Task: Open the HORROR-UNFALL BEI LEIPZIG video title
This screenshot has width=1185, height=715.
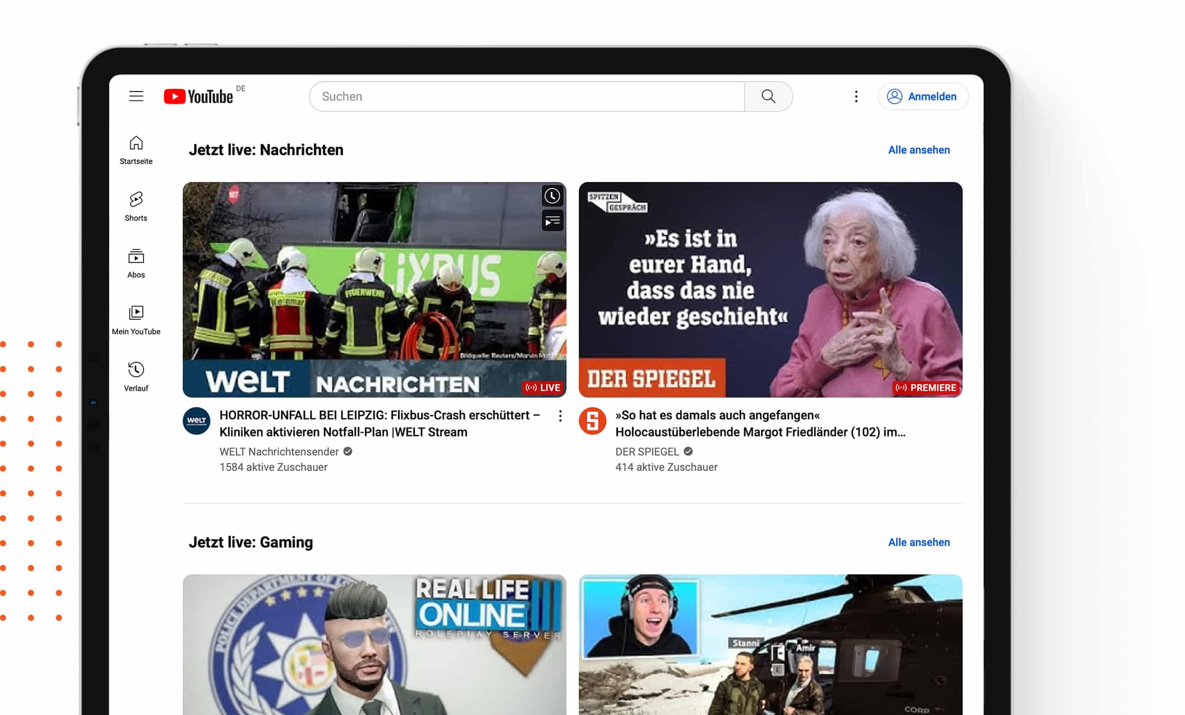Action: pos(380,423)
